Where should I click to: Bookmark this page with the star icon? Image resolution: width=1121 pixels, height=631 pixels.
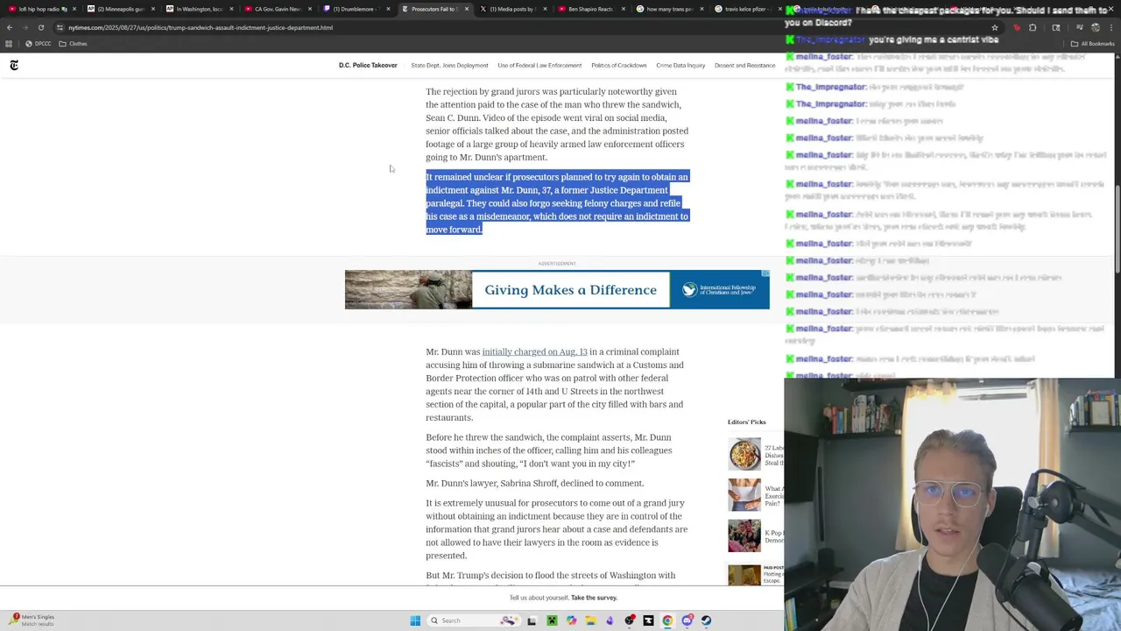point(995,27)
